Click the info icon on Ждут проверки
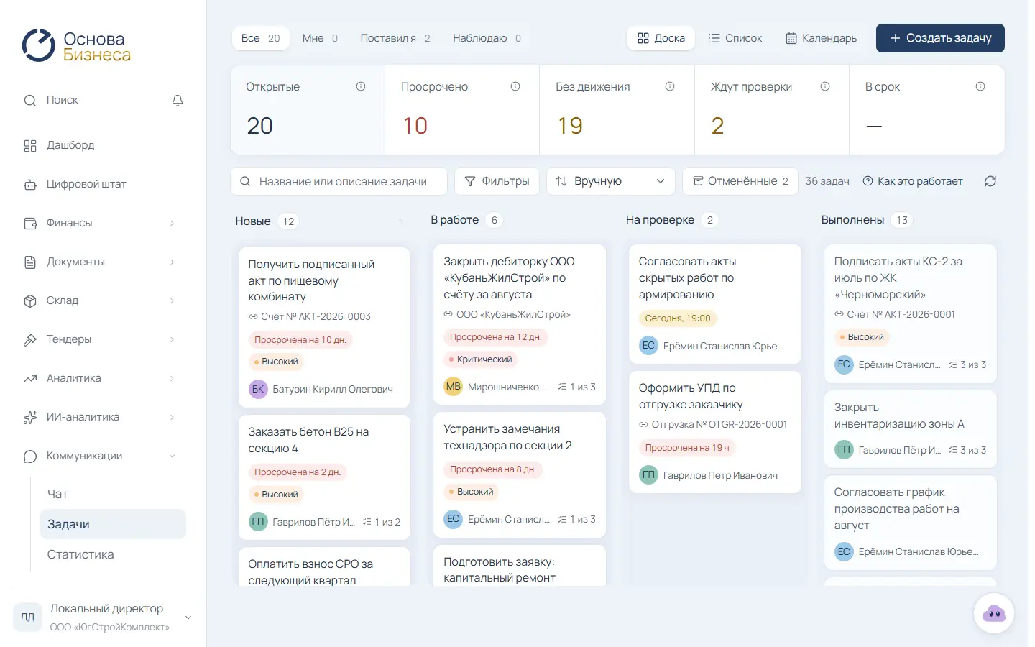Viewport: 1035px width, 647px height. 825,86
